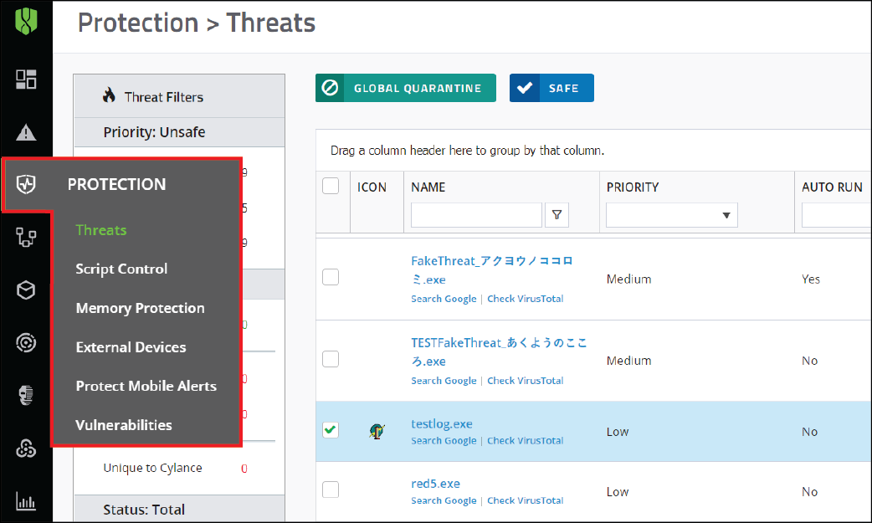Click Search Google under testlog.exe
The width and height of the screenshot is (872, 523).
tap(444, 441)
